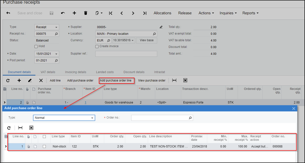Click the back arrow icon in top toolbar

click(x=8, y=13)
